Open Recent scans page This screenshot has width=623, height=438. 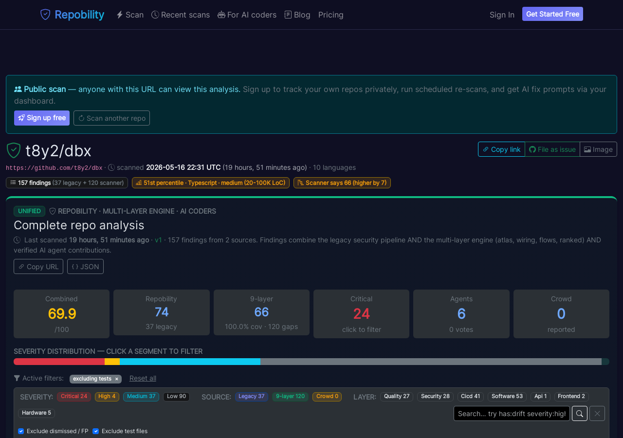(181, 15)
